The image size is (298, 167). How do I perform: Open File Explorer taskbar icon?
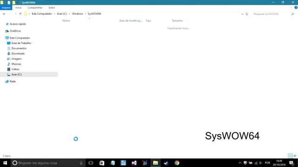(x=156, y=163)
